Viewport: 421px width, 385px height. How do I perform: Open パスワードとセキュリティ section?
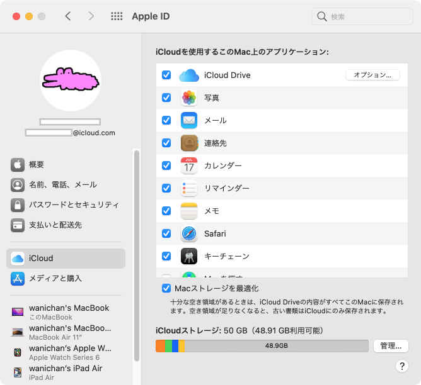66,205
